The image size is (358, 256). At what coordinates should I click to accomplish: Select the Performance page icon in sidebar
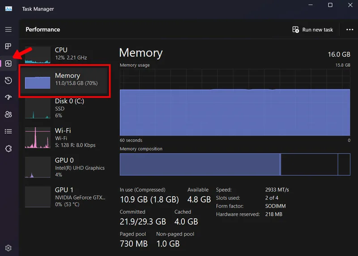(x=9, y=63)
